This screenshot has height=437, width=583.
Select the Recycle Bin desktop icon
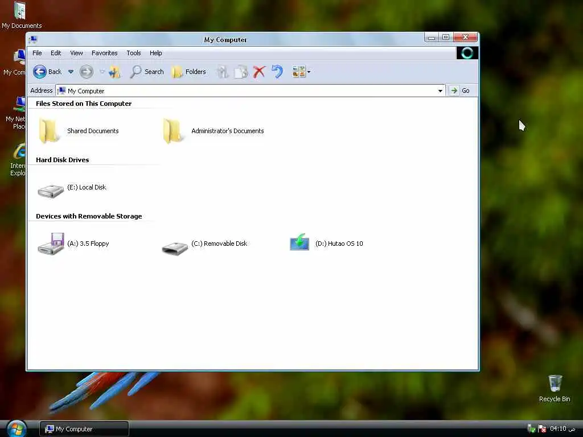click(x=555, y=389)
